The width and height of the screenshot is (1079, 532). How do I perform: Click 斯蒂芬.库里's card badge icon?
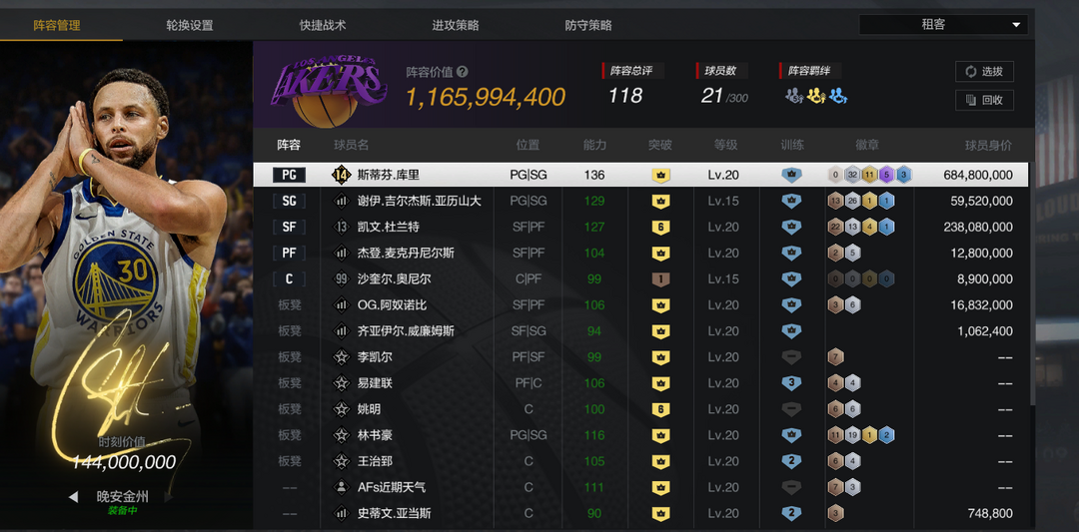click(341, 175)
